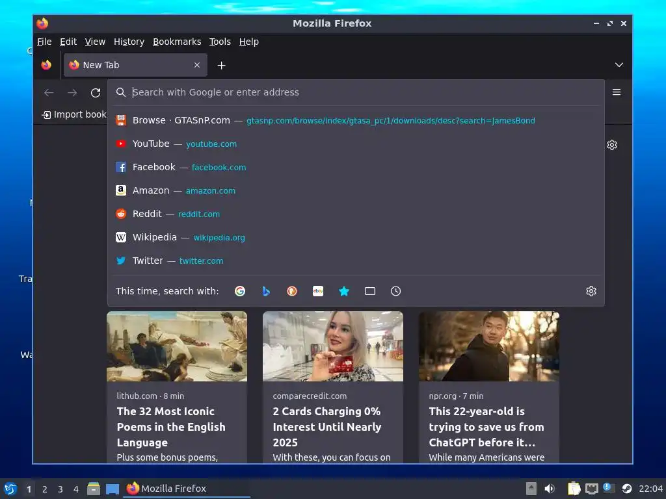Open the Tools menu

coord(220,42)
